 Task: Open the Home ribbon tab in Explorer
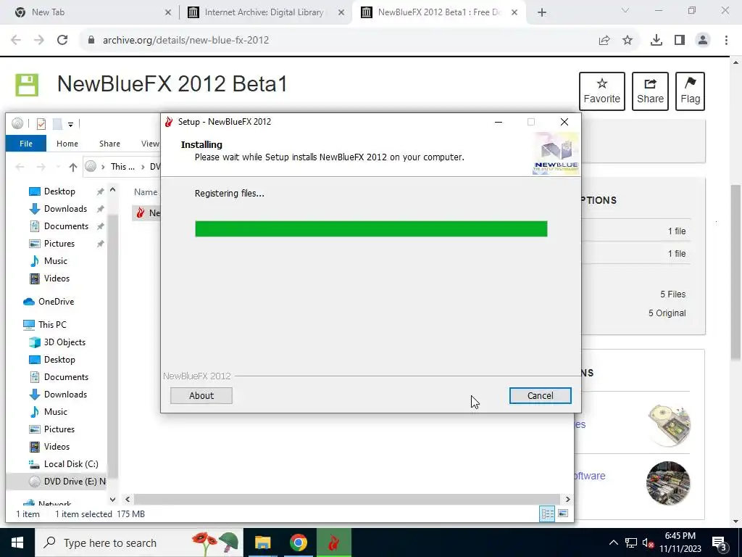[x=67, y=144]
